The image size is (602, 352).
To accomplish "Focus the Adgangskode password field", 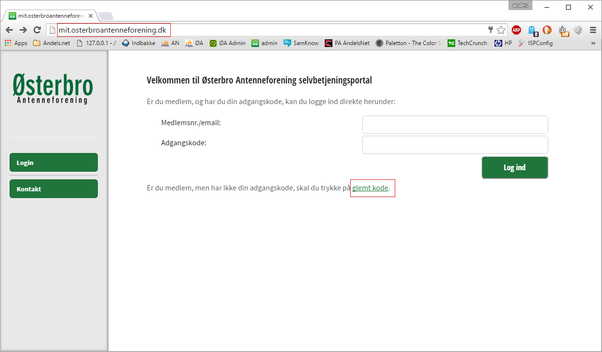I will [455, 145].
